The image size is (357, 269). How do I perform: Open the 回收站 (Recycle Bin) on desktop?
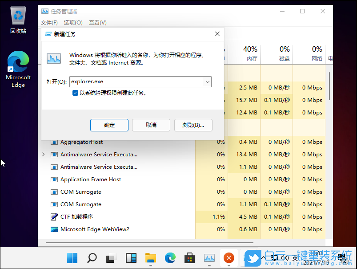(x=18, y=15)
